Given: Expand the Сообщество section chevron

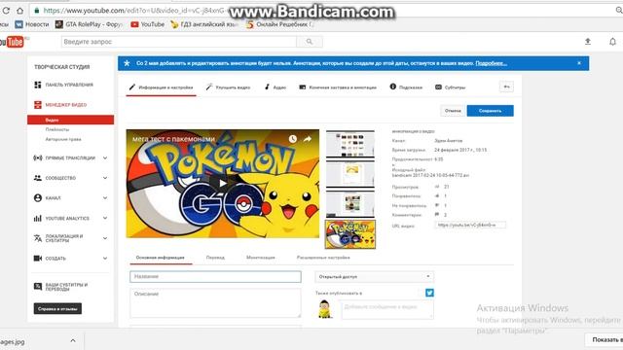Looking at the screenshot, I should pos(105,178).
